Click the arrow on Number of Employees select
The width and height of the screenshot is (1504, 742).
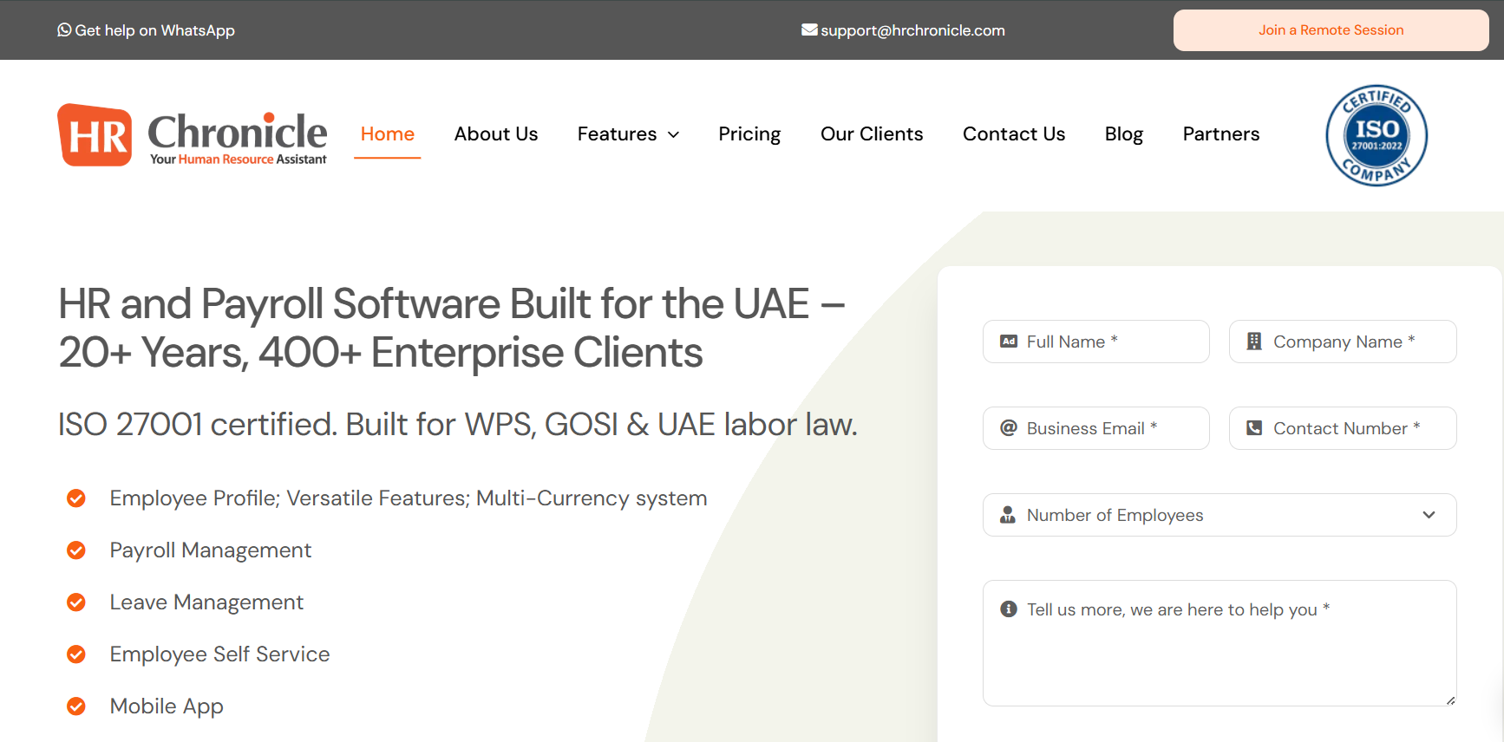(x=1429, y=515)
